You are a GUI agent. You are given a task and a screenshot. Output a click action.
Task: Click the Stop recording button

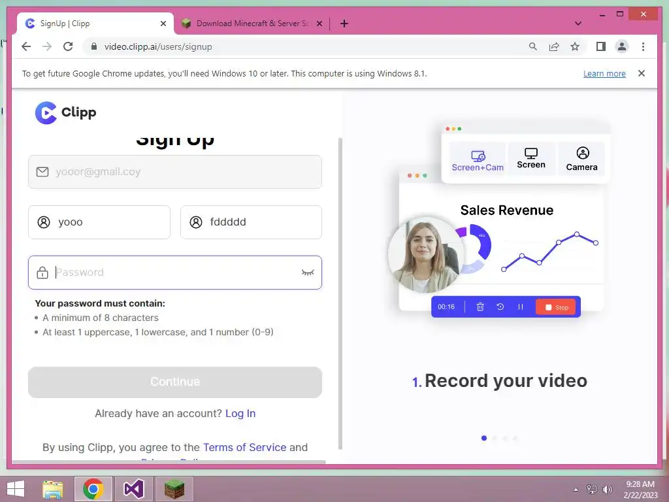[x=555, y=307]
